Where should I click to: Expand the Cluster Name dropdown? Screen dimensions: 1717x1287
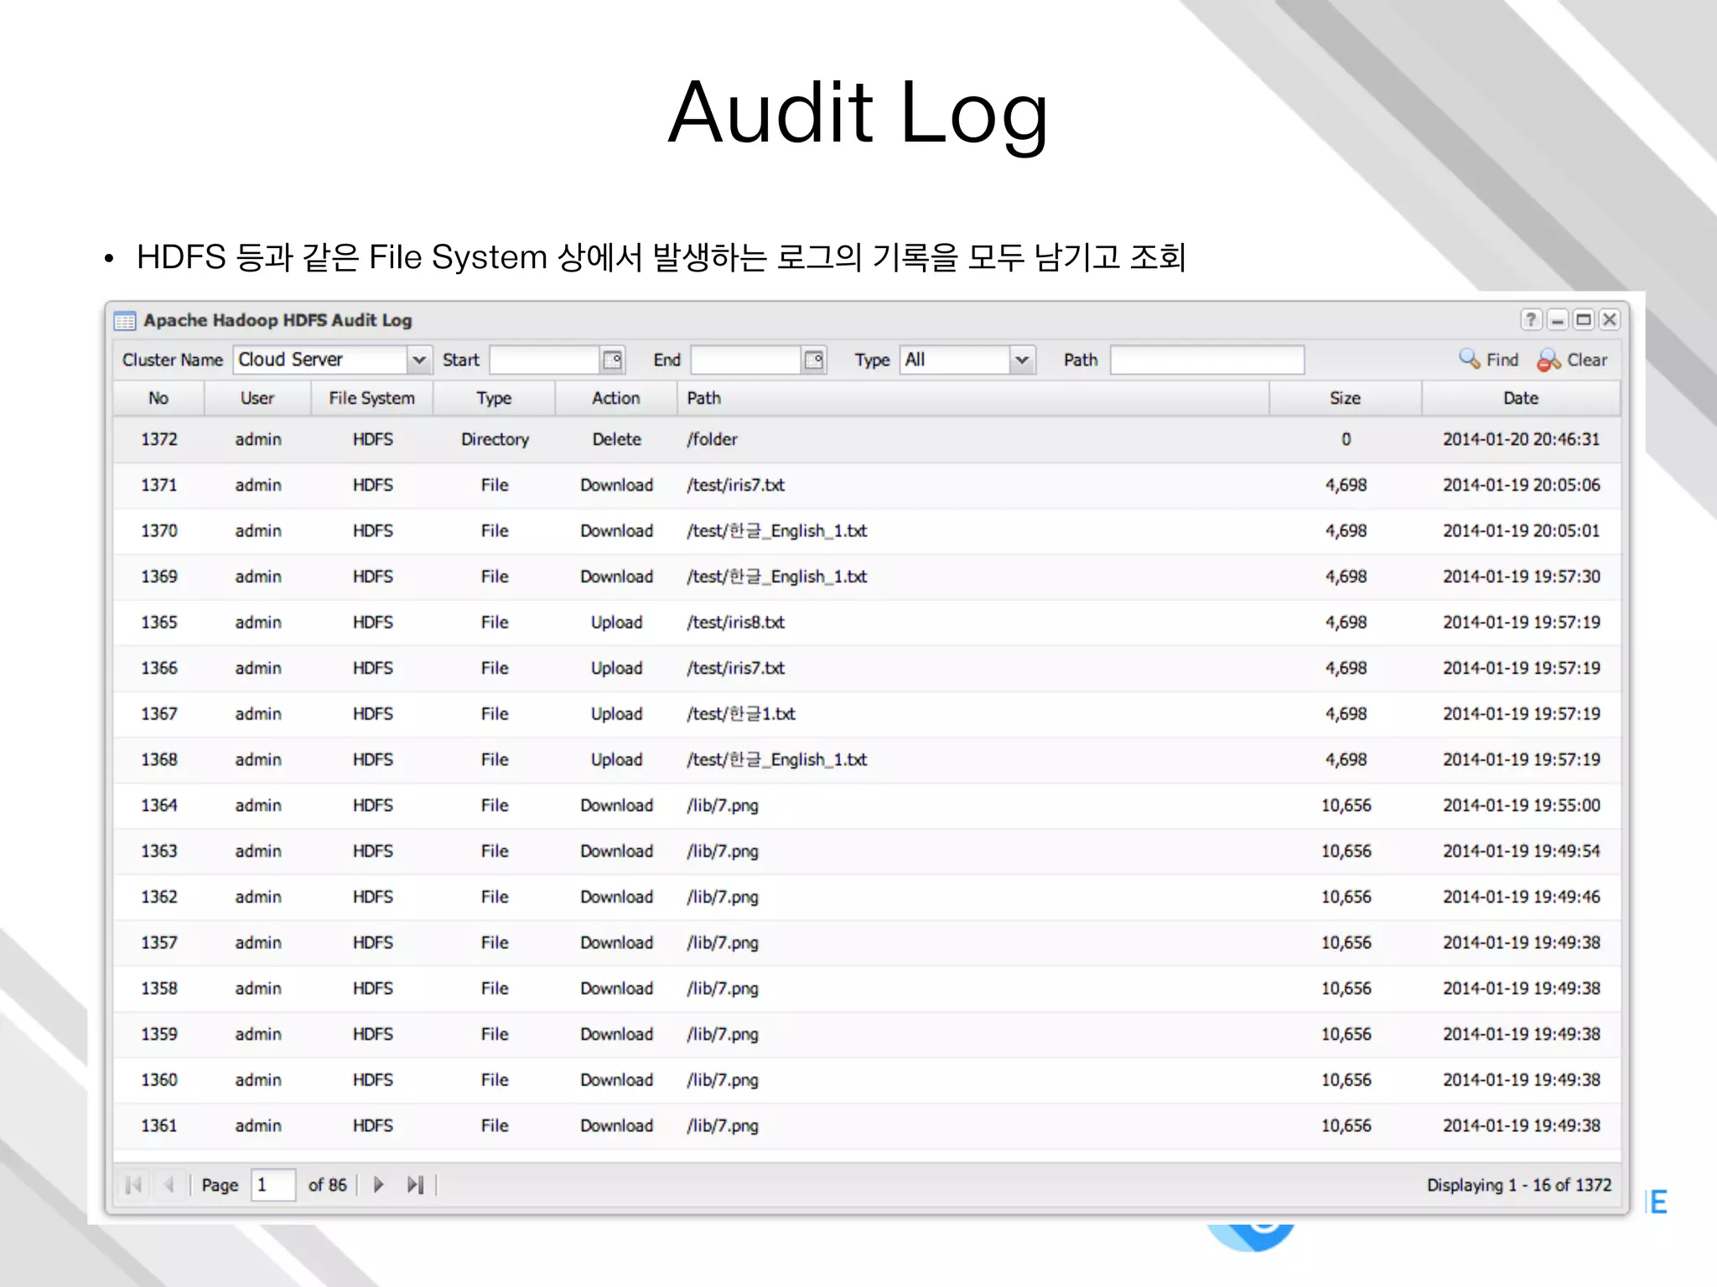pos(419,359)
